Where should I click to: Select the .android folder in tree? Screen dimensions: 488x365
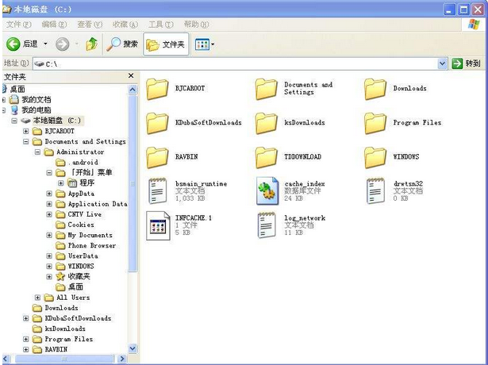click(83, 162)
